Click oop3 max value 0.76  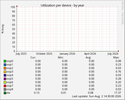pos(118,72)
